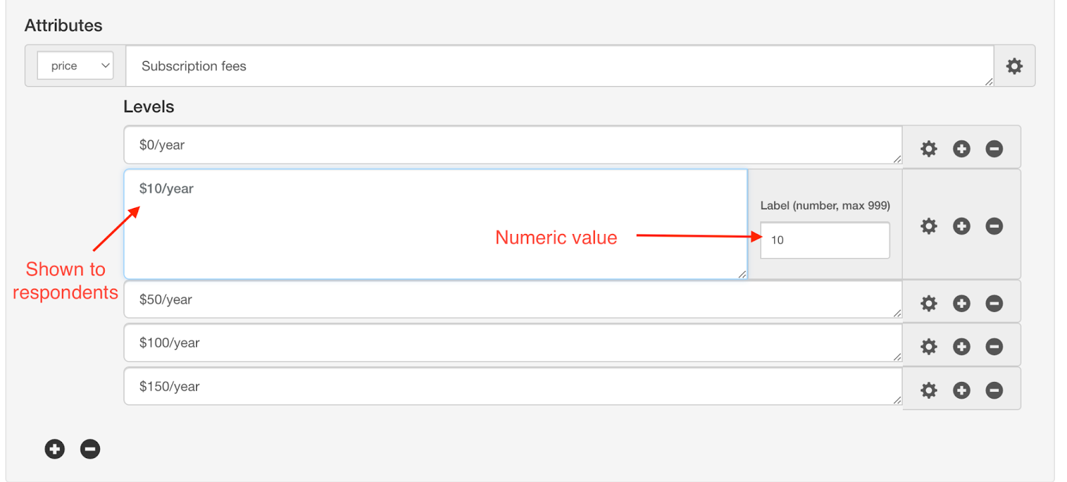This screenshot has width=1067, height=482.
Task: Add a level after $0/year
Action: (962, 149)
